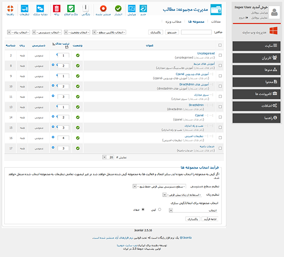Screen dimensions: 284x257
Task: Toggle published status icon for DirectAdmin row (ID 13)
Action: click(x=78, y=107)
